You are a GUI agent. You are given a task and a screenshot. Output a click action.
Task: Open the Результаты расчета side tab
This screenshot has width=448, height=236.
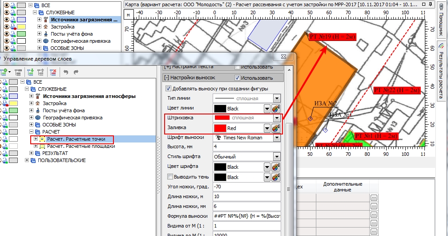441,70
